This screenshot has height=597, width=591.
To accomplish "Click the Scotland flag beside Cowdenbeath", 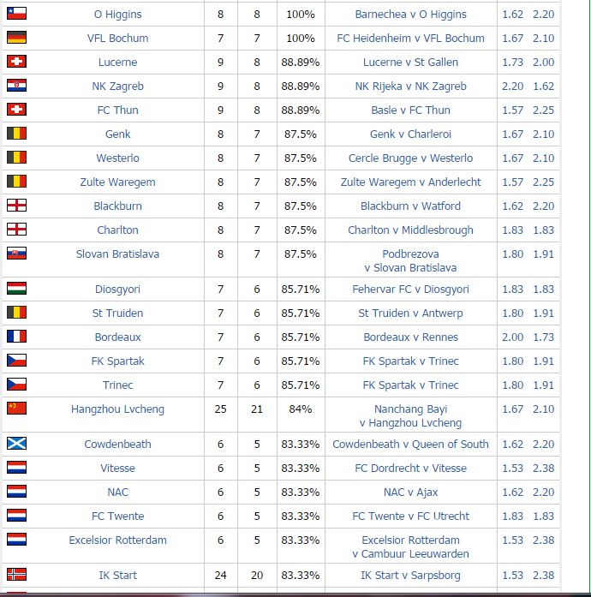I will [17, 443].
